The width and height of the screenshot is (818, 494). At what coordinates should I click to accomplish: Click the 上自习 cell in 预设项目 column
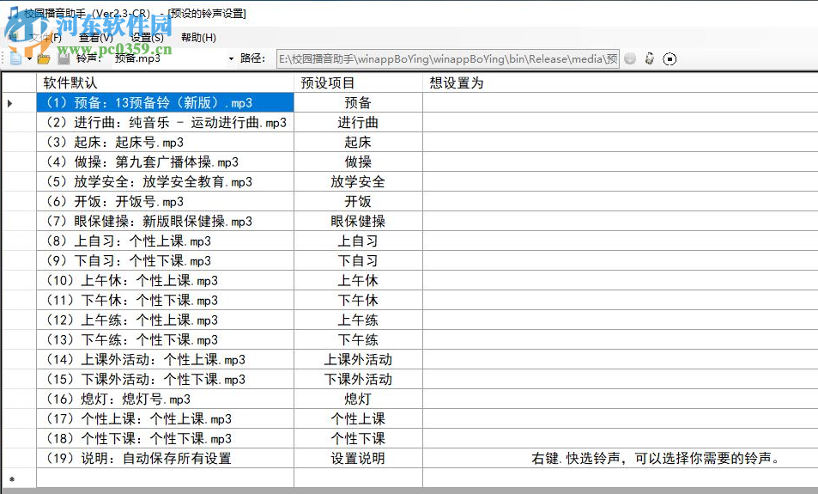click(359, 241)
